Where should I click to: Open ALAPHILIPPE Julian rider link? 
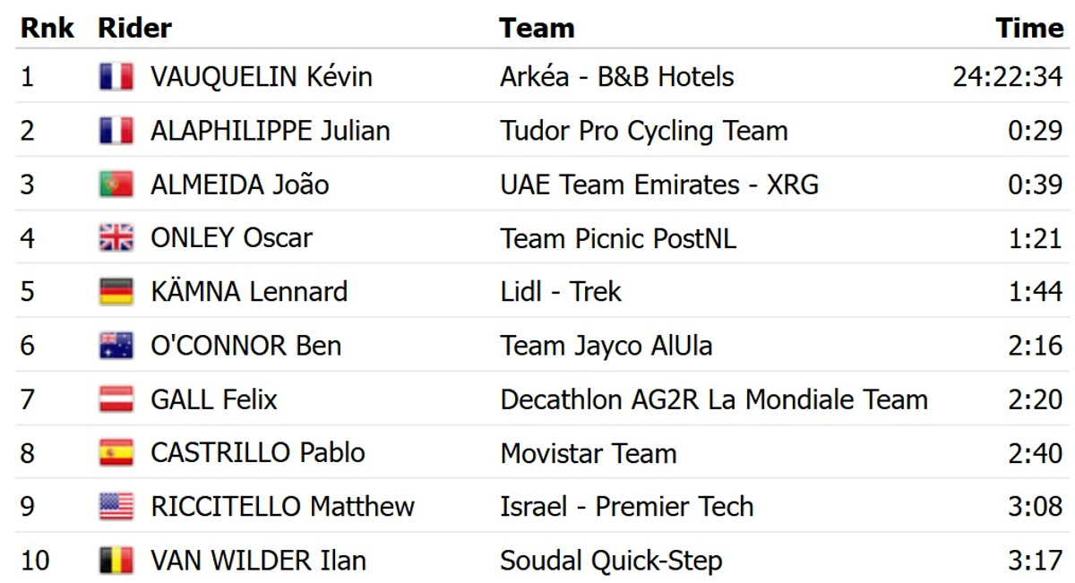coord(270,131)
